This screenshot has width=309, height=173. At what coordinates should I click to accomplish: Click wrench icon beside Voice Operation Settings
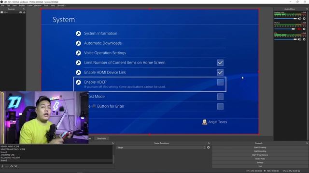(78, 53)
